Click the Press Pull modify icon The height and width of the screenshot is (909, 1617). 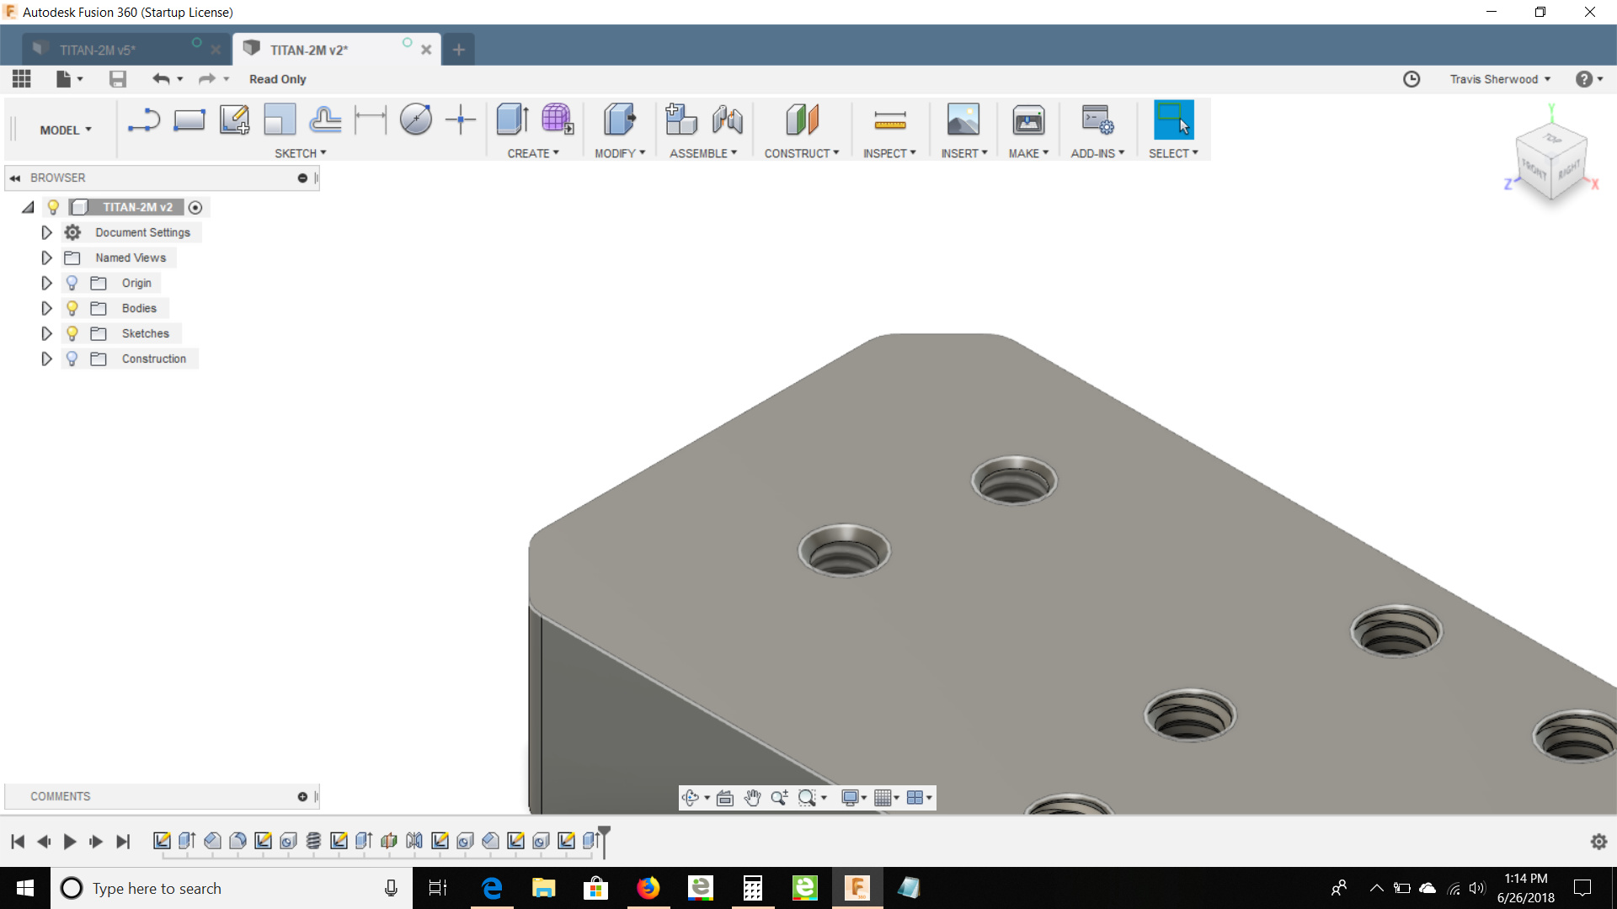coord(619,120)
